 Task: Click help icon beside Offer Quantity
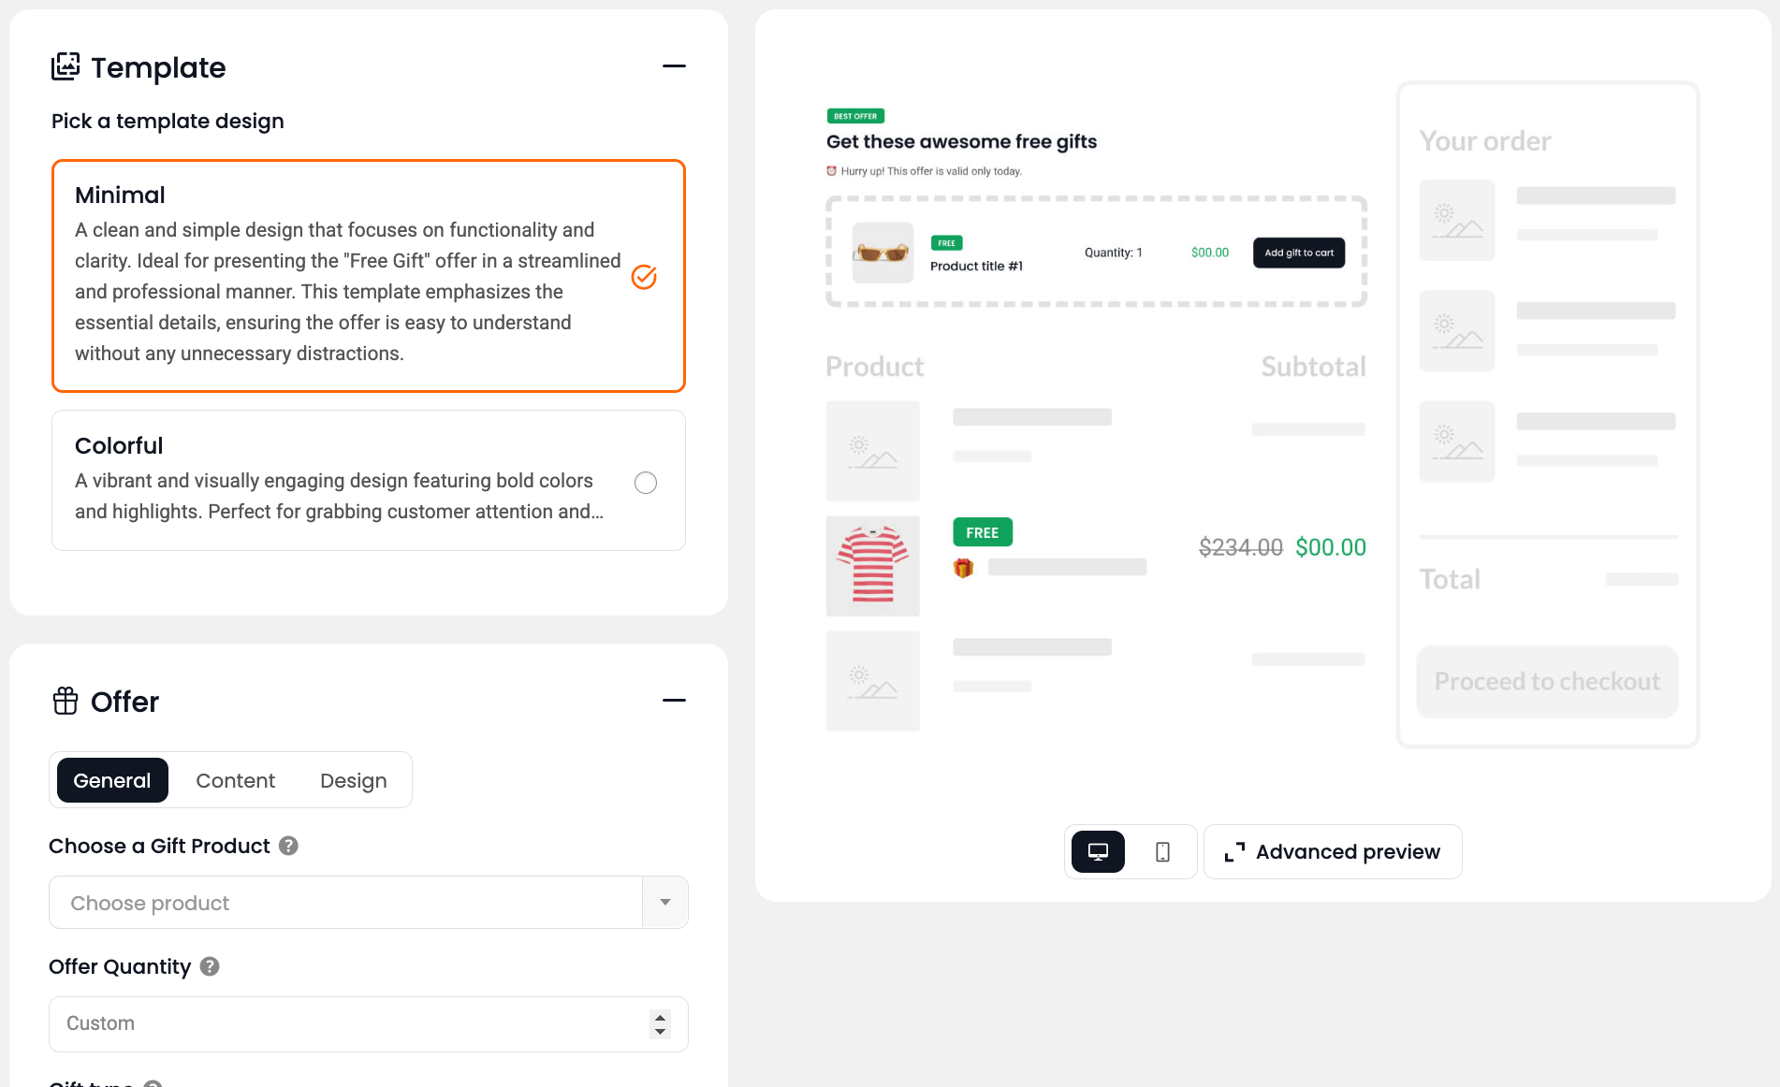(210, 966)
